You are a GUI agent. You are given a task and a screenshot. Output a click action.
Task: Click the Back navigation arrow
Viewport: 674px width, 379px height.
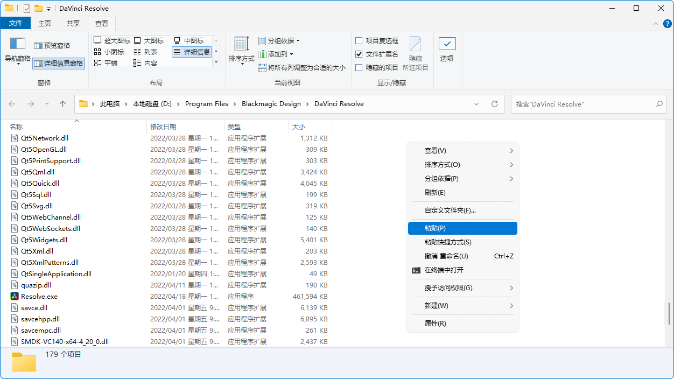(x=12, y=104)
